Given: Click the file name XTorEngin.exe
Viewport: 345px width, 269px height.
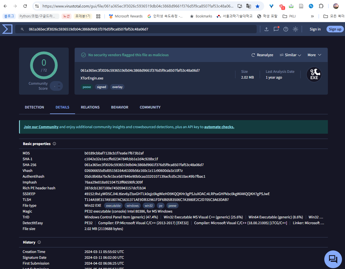Looking at the screenshot, I should 92,78.
